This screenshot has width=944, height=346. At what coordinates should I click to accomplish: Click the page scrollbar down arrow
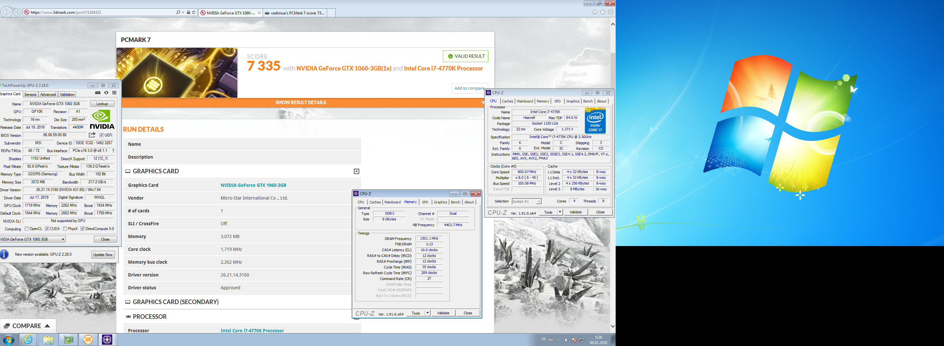click(613, 326)
